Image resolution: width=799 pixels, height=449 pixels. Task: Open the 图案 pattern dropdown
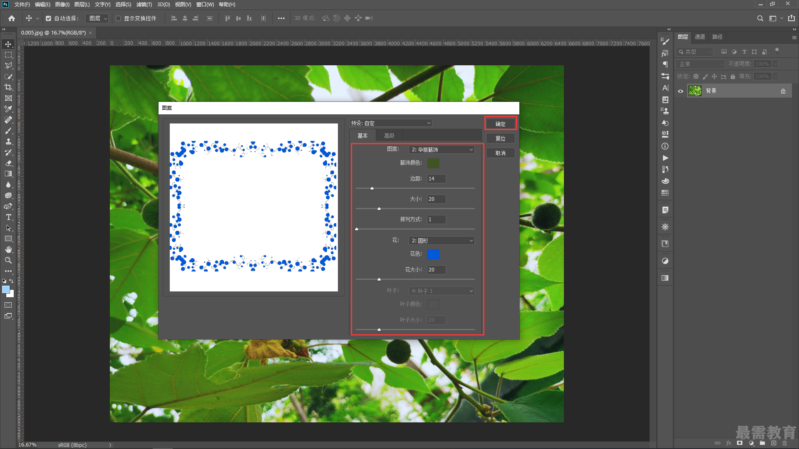coord(442,150)
